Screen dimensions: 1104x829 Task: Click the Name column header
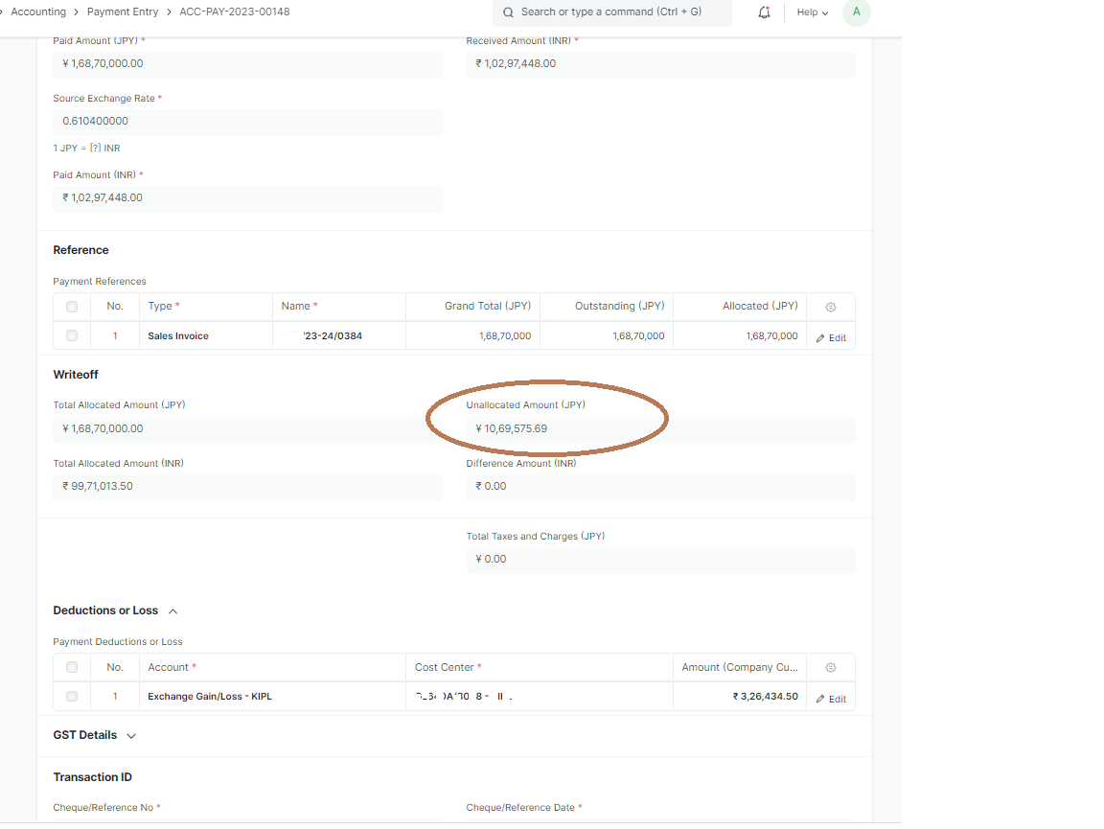[338, 307]
